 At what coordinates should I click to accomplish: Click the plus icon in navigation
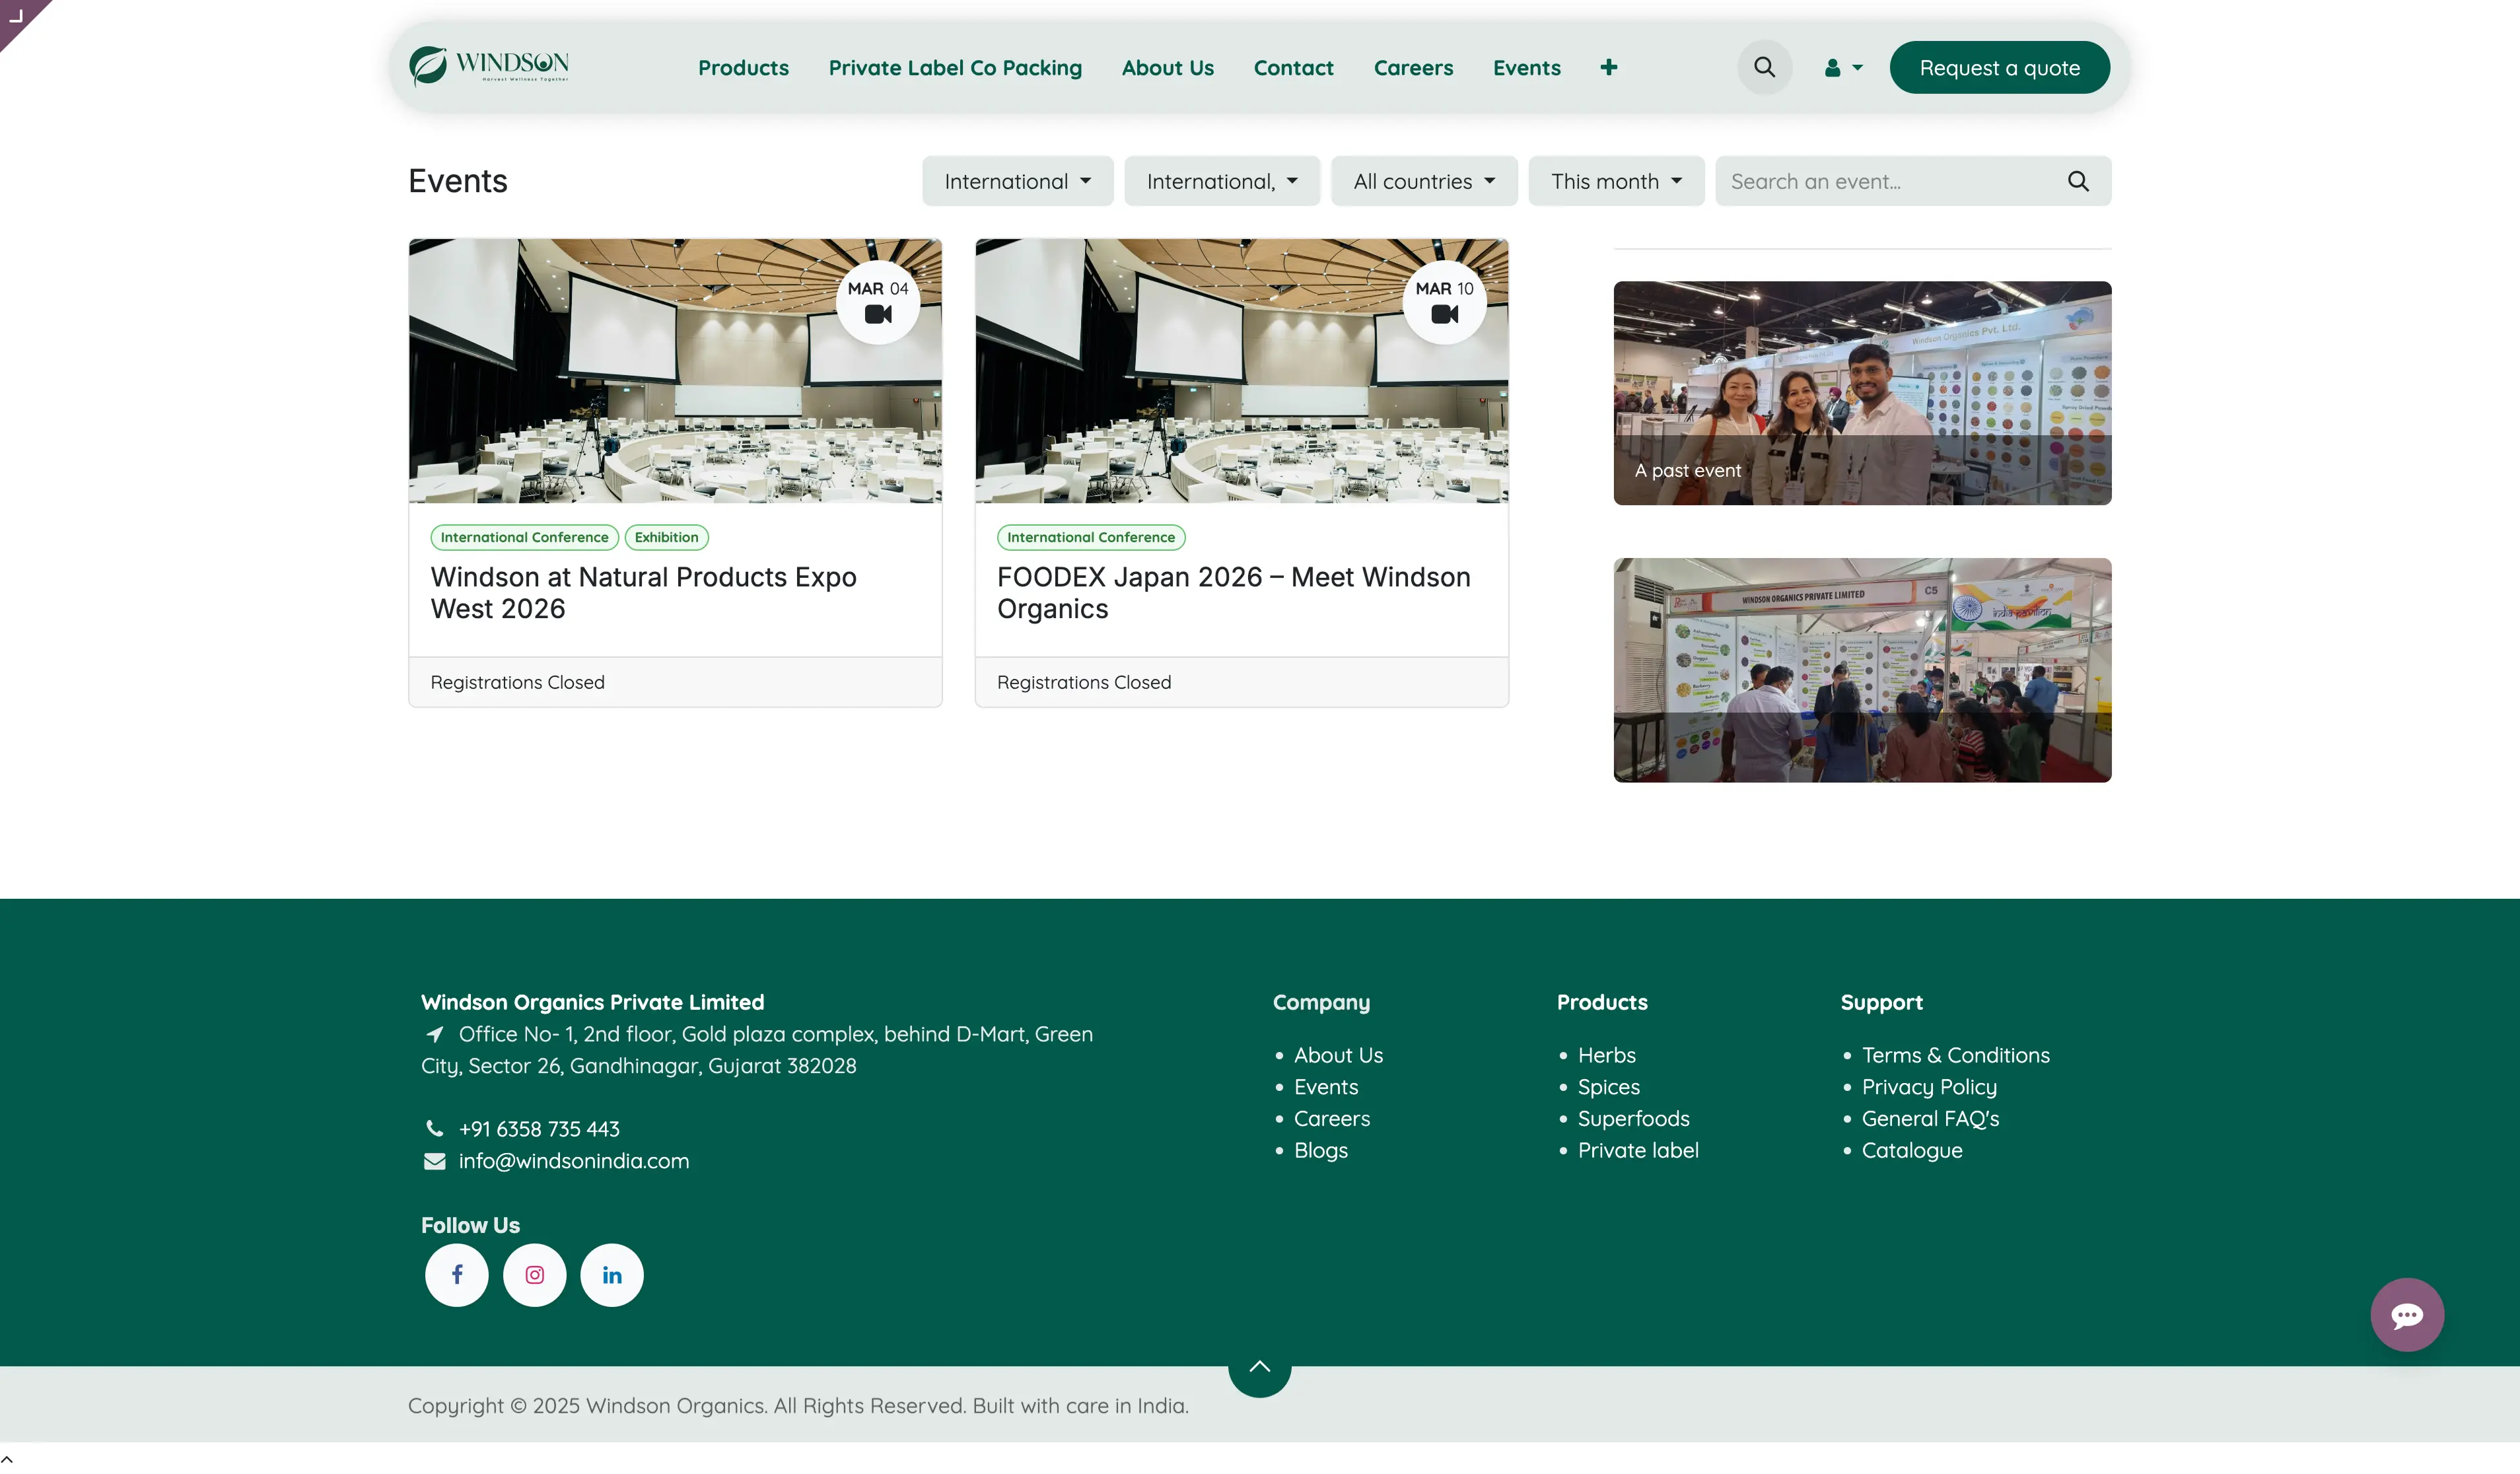(1608, 67)
